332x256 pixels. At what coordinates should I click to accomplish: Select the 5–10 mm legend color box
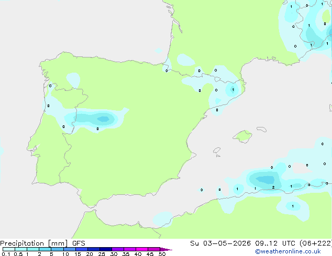pyautogui.click(x=58, y=249)
